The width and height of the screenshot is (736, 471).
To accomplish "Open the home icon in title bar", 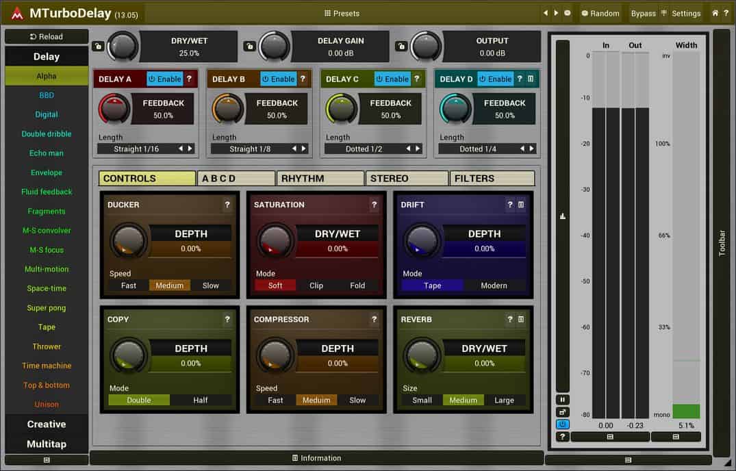I will 715,13.
